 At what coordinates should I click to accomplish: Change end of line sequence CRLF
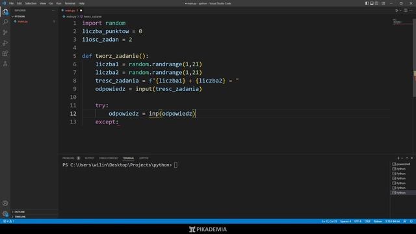click(x=367, y=221)
